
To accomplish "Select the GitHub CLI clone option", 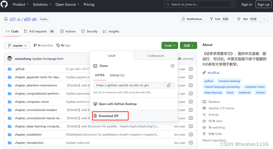I will pyautogui.click(x=117, y=75).
